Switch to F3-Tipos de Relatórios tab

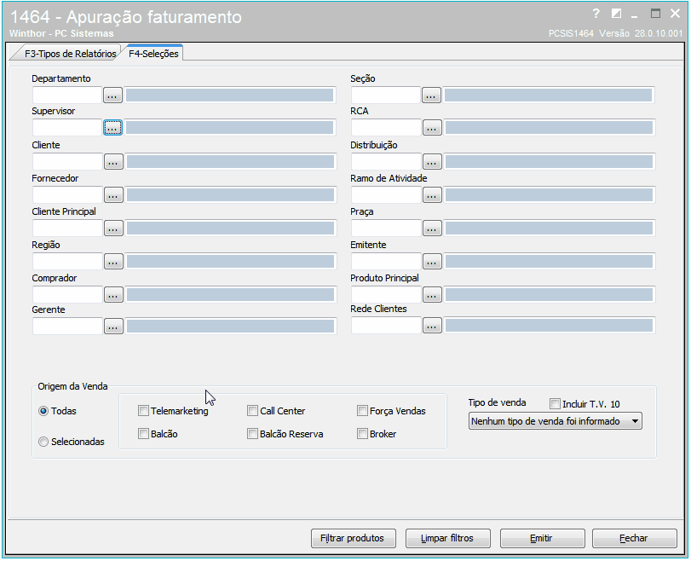(x=70, y=54)
